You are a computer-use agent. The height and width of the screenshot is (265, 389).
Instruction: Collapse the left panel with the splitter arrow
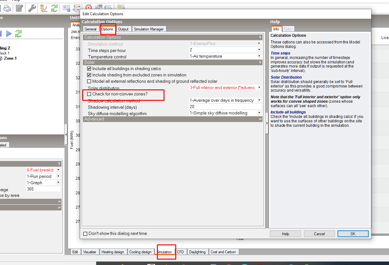tap(66, 134)
